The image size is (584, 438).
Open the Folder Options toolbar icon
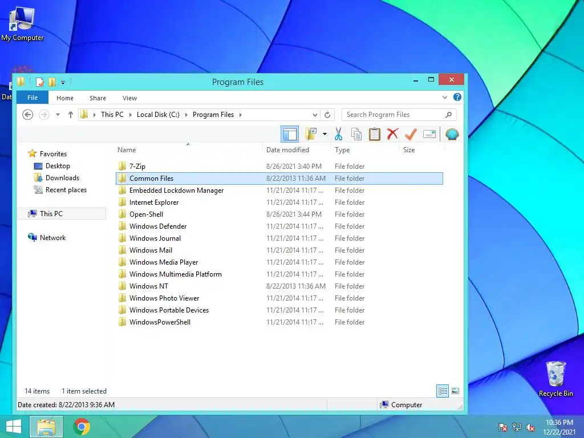311,134
